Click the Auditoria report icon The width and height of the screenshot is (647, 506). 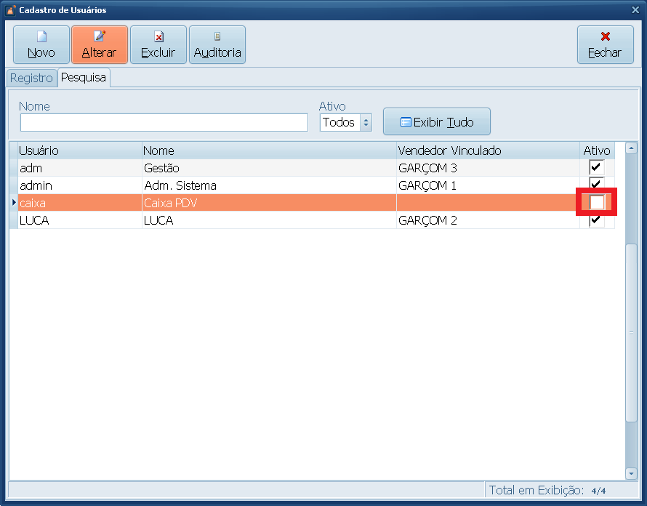click(217, 38)
